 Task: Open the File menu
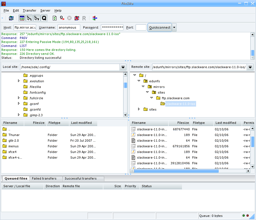click(6, 11)
